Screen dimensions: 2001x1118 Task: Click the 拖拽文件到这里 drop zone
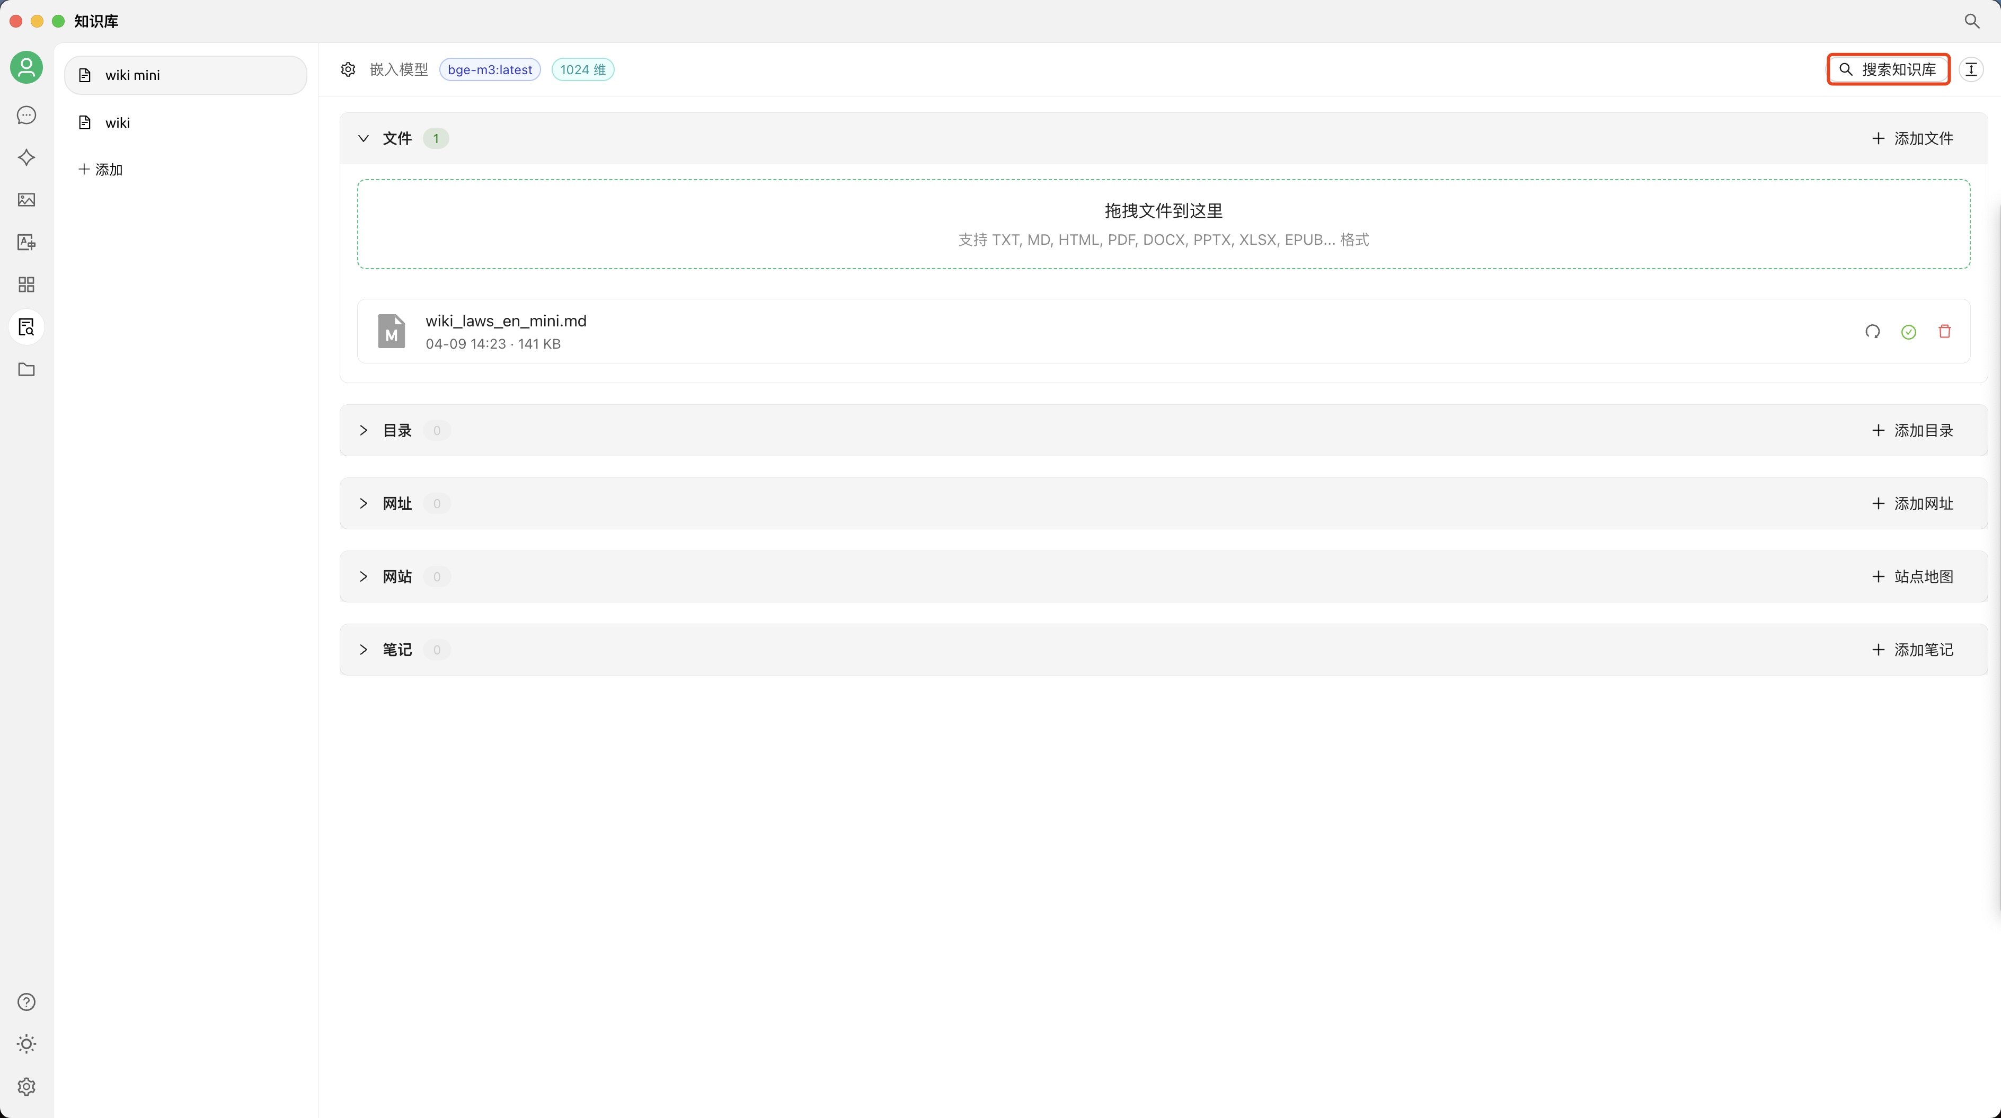[x=1164, y=225]
